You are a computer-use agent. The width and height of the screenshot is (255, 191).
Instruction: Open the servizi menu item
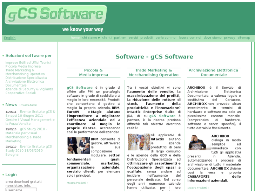pyautogui.click(x=133, y=37)
